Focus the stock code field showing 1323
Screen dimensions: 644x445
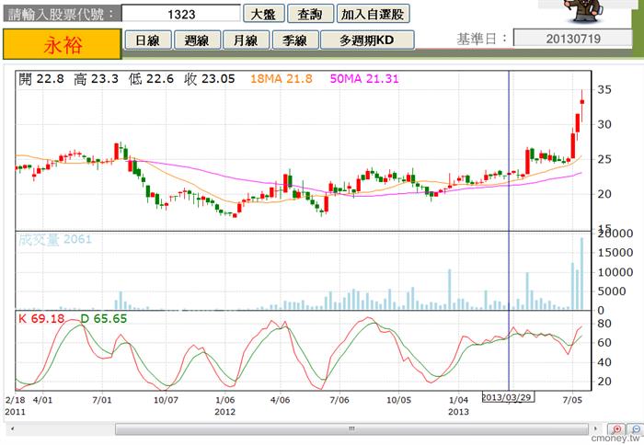point(181,14)
